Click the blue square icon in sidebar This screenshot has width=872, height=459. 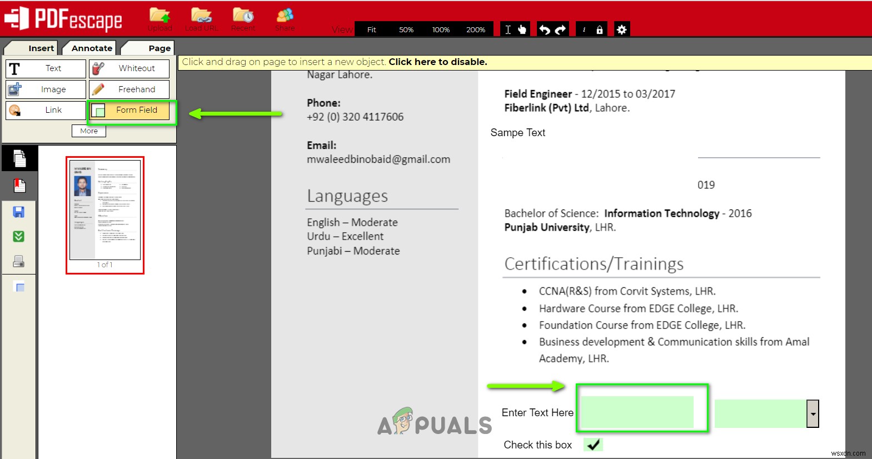19,287
